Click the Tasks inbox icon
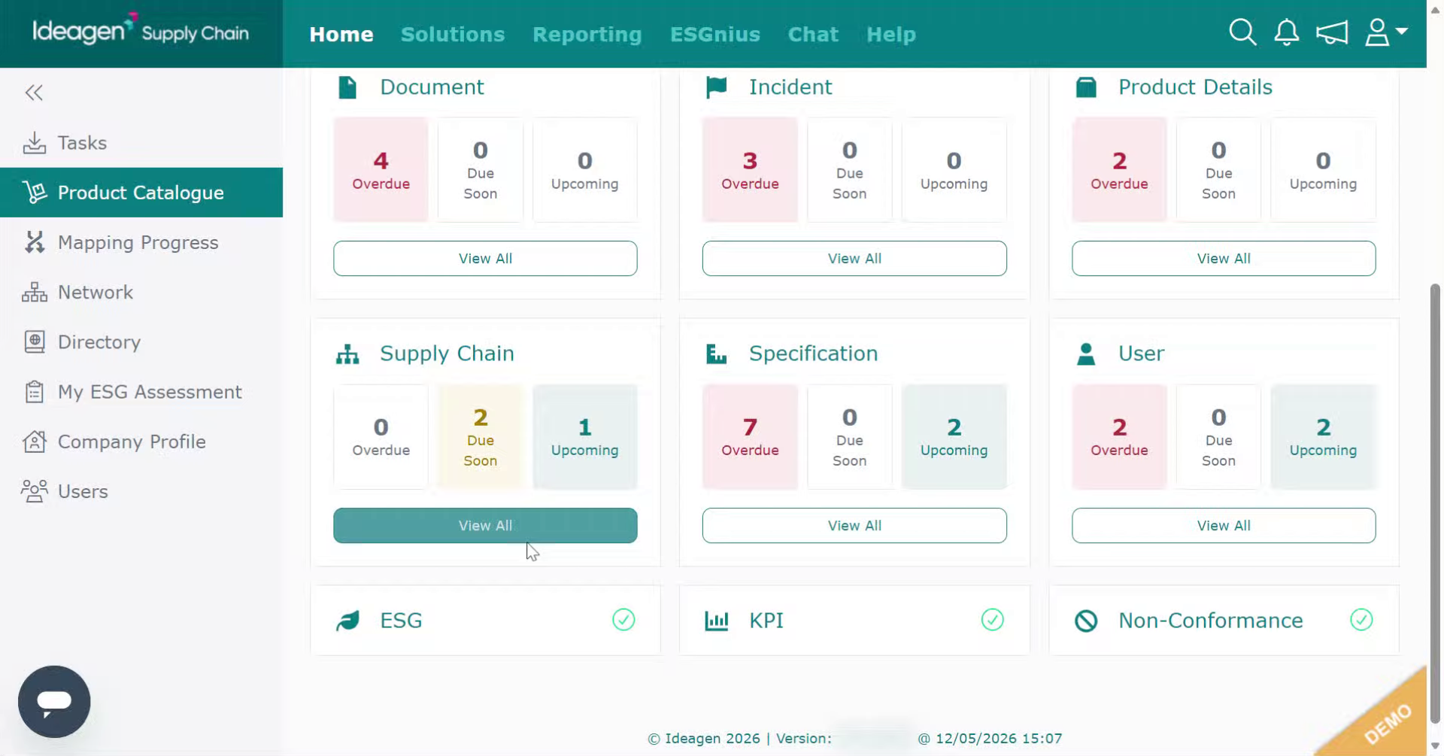1444x756 pixels. [35, 143]
